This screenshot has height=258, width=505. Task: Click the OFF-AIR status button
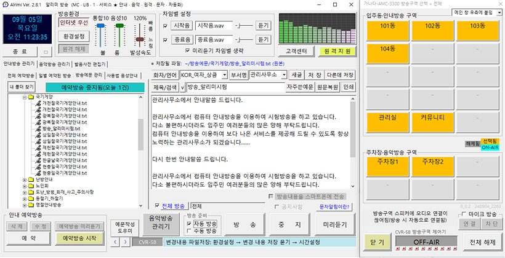pos(426,242)
